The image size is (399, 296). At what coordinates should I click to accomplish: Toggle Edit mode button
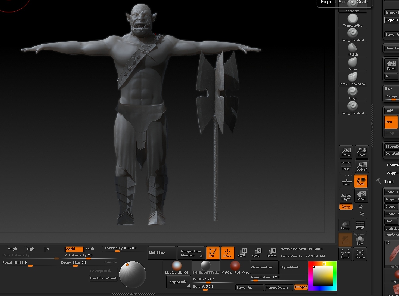click(213, 253)
